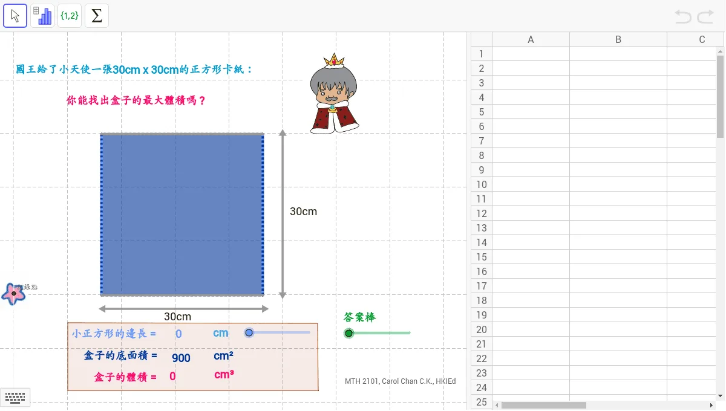Click the spreadsheet horizontal scrollbar thumb

(x=544, y=405)
